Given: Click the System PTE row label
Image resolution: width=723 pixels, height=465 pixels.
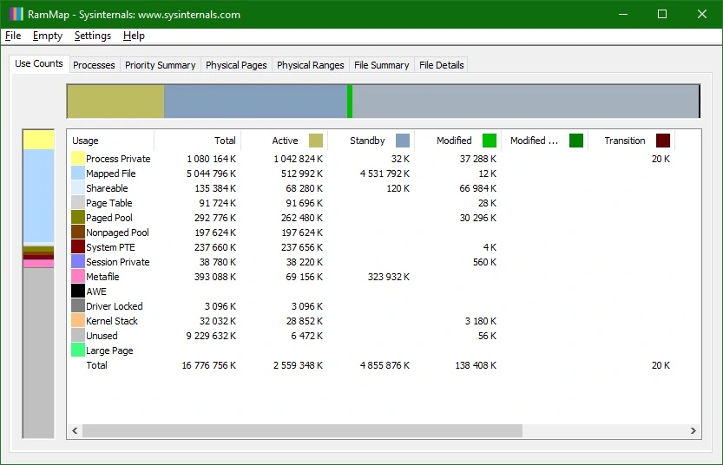Looking at the screenshot, I should point(111,247).
